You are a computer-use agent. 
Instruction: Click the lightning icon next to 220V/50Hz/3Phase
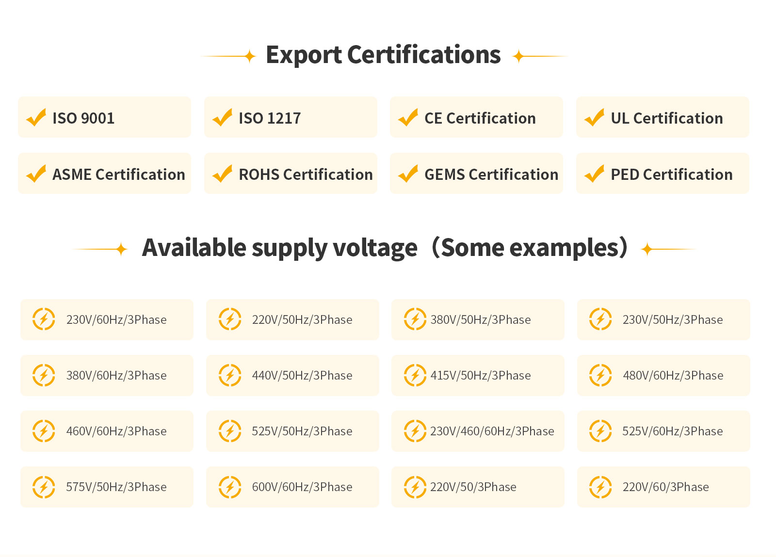[230, 319]
